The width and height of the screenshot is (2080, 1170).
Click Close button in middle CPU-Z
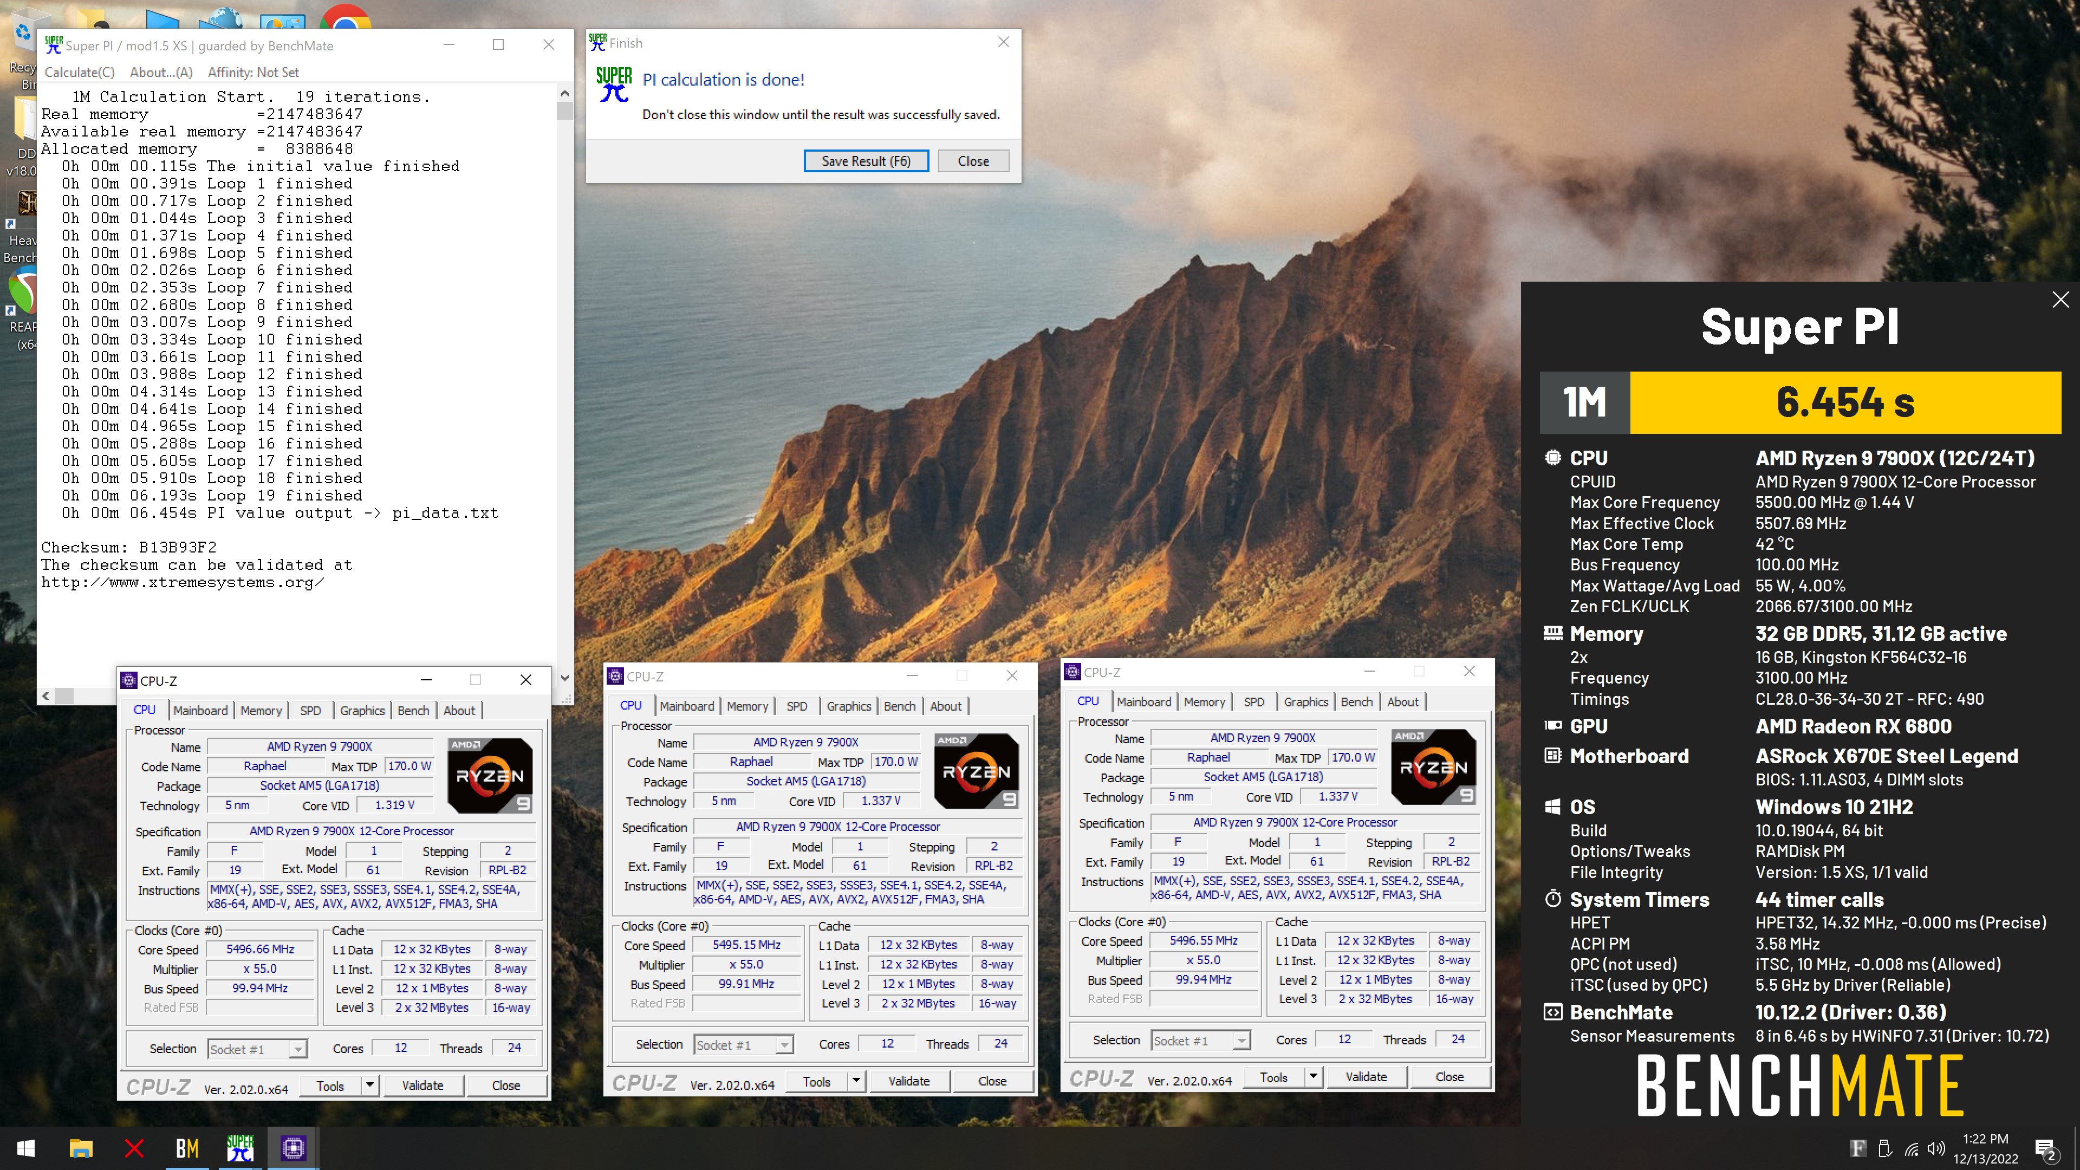(x=992, y=1081)
